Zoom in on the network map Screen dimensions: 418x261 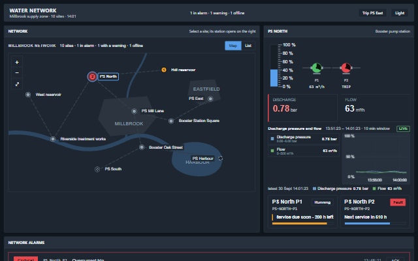coord(17,63)
